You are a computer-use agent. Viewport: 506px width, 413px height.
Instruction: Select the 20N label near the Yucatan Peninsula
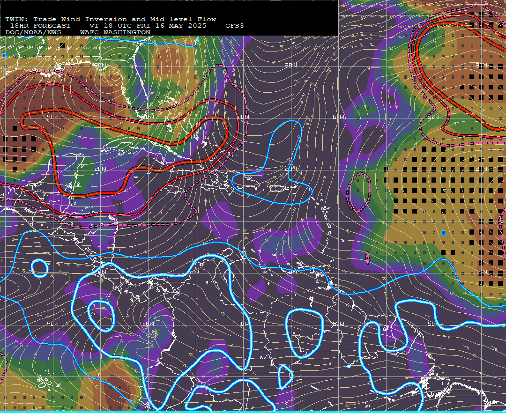pyautogui.click(x=100, y=169)
